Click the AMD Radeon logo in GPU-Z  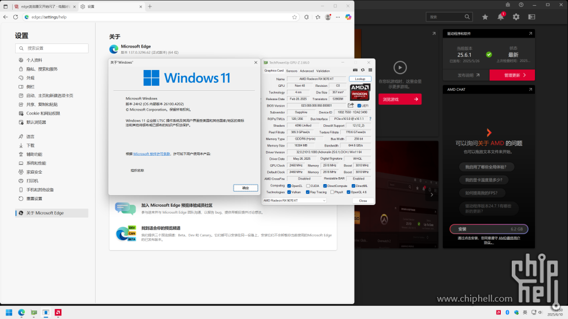pyautogui.click(x=360, y=92)
